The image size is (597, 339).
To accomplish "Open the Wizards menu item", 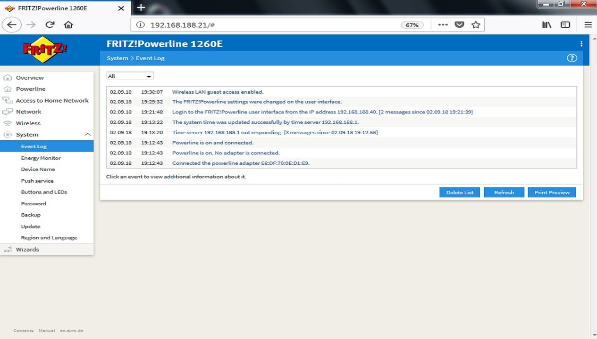I will coord(27,250).
